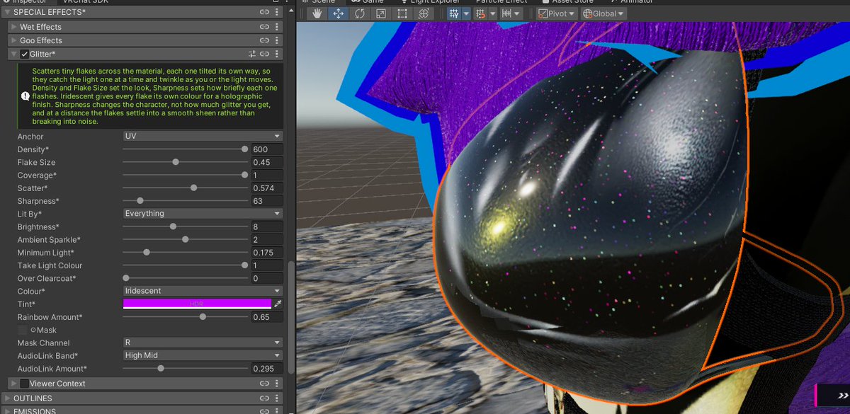This screenshot has height=414, width=850.
Task: Disable the Glitter checkbox
Action: click(25, 54)
